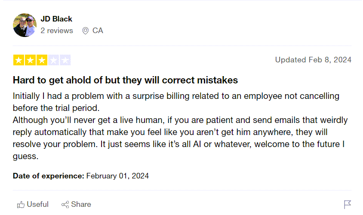Flag this review with the flag icon
The image size is (363, 215).
(x=348, y=204)
